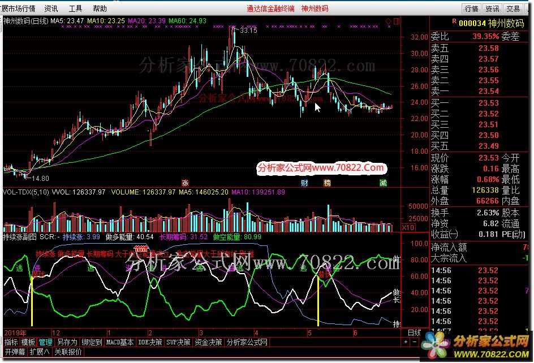Open the 资讯 menu

51,8
